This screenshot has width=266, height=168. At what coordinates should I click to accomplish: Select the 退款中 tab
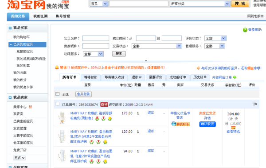tap(137, 77)
